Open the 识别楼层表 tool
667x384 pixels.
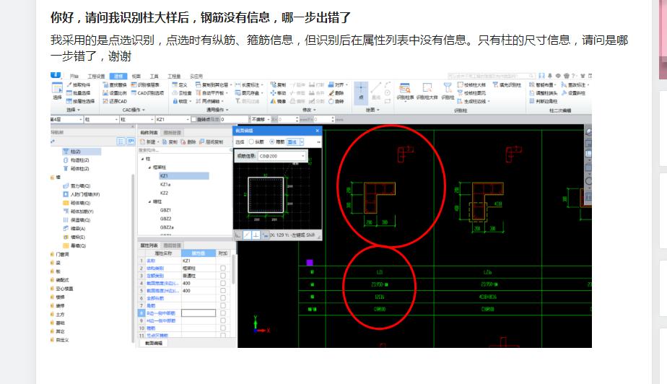coord(145,85)
